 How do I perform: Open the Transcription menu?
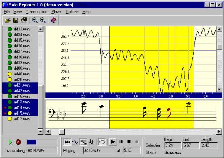(37, 12)
